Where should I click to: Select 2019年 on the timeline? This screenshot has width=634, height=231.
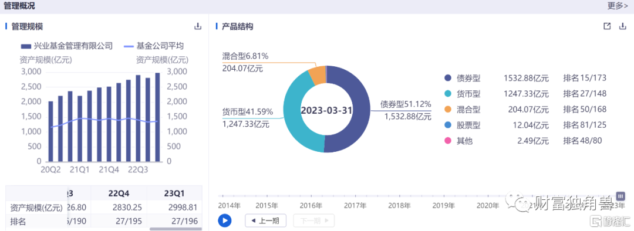[443, 206]
